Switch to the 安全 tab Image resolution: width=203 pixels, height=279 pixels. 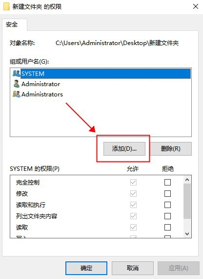coord(12,24)
